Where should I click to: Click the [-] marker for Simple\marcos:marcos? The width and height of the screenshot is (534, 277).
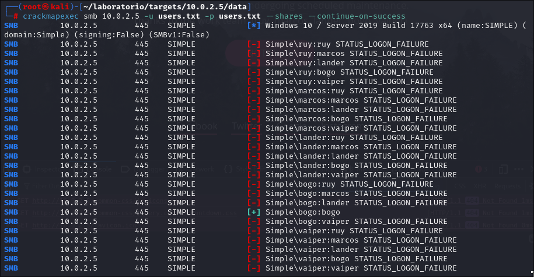(x=254, y=100)
